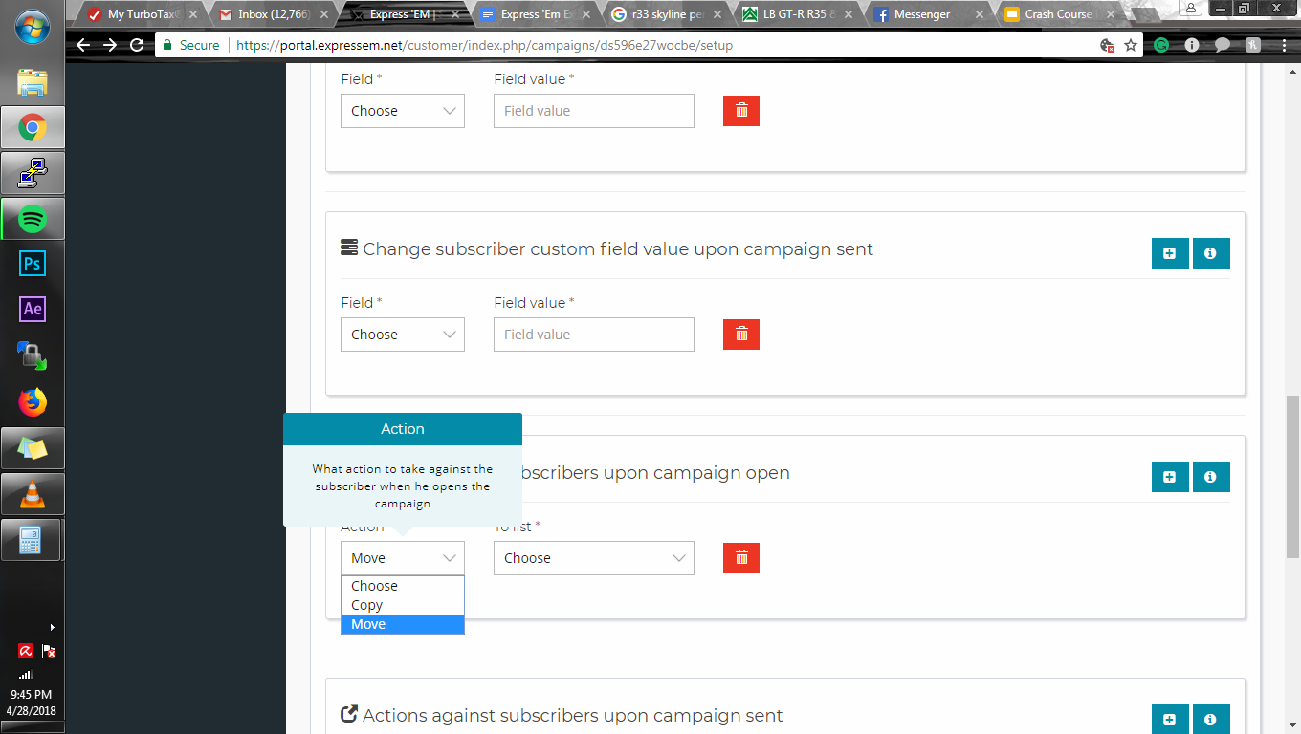Open the Chrome user profile button
1301x734 pixels.
[x=1191, y=8]
